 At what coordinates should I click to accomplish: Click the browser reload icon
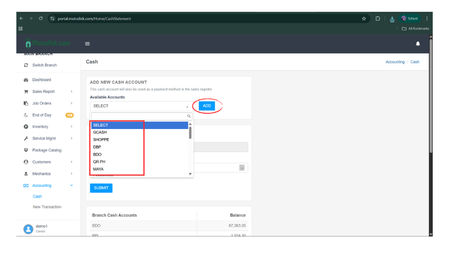pyautogui.click(x=41, y=19)
